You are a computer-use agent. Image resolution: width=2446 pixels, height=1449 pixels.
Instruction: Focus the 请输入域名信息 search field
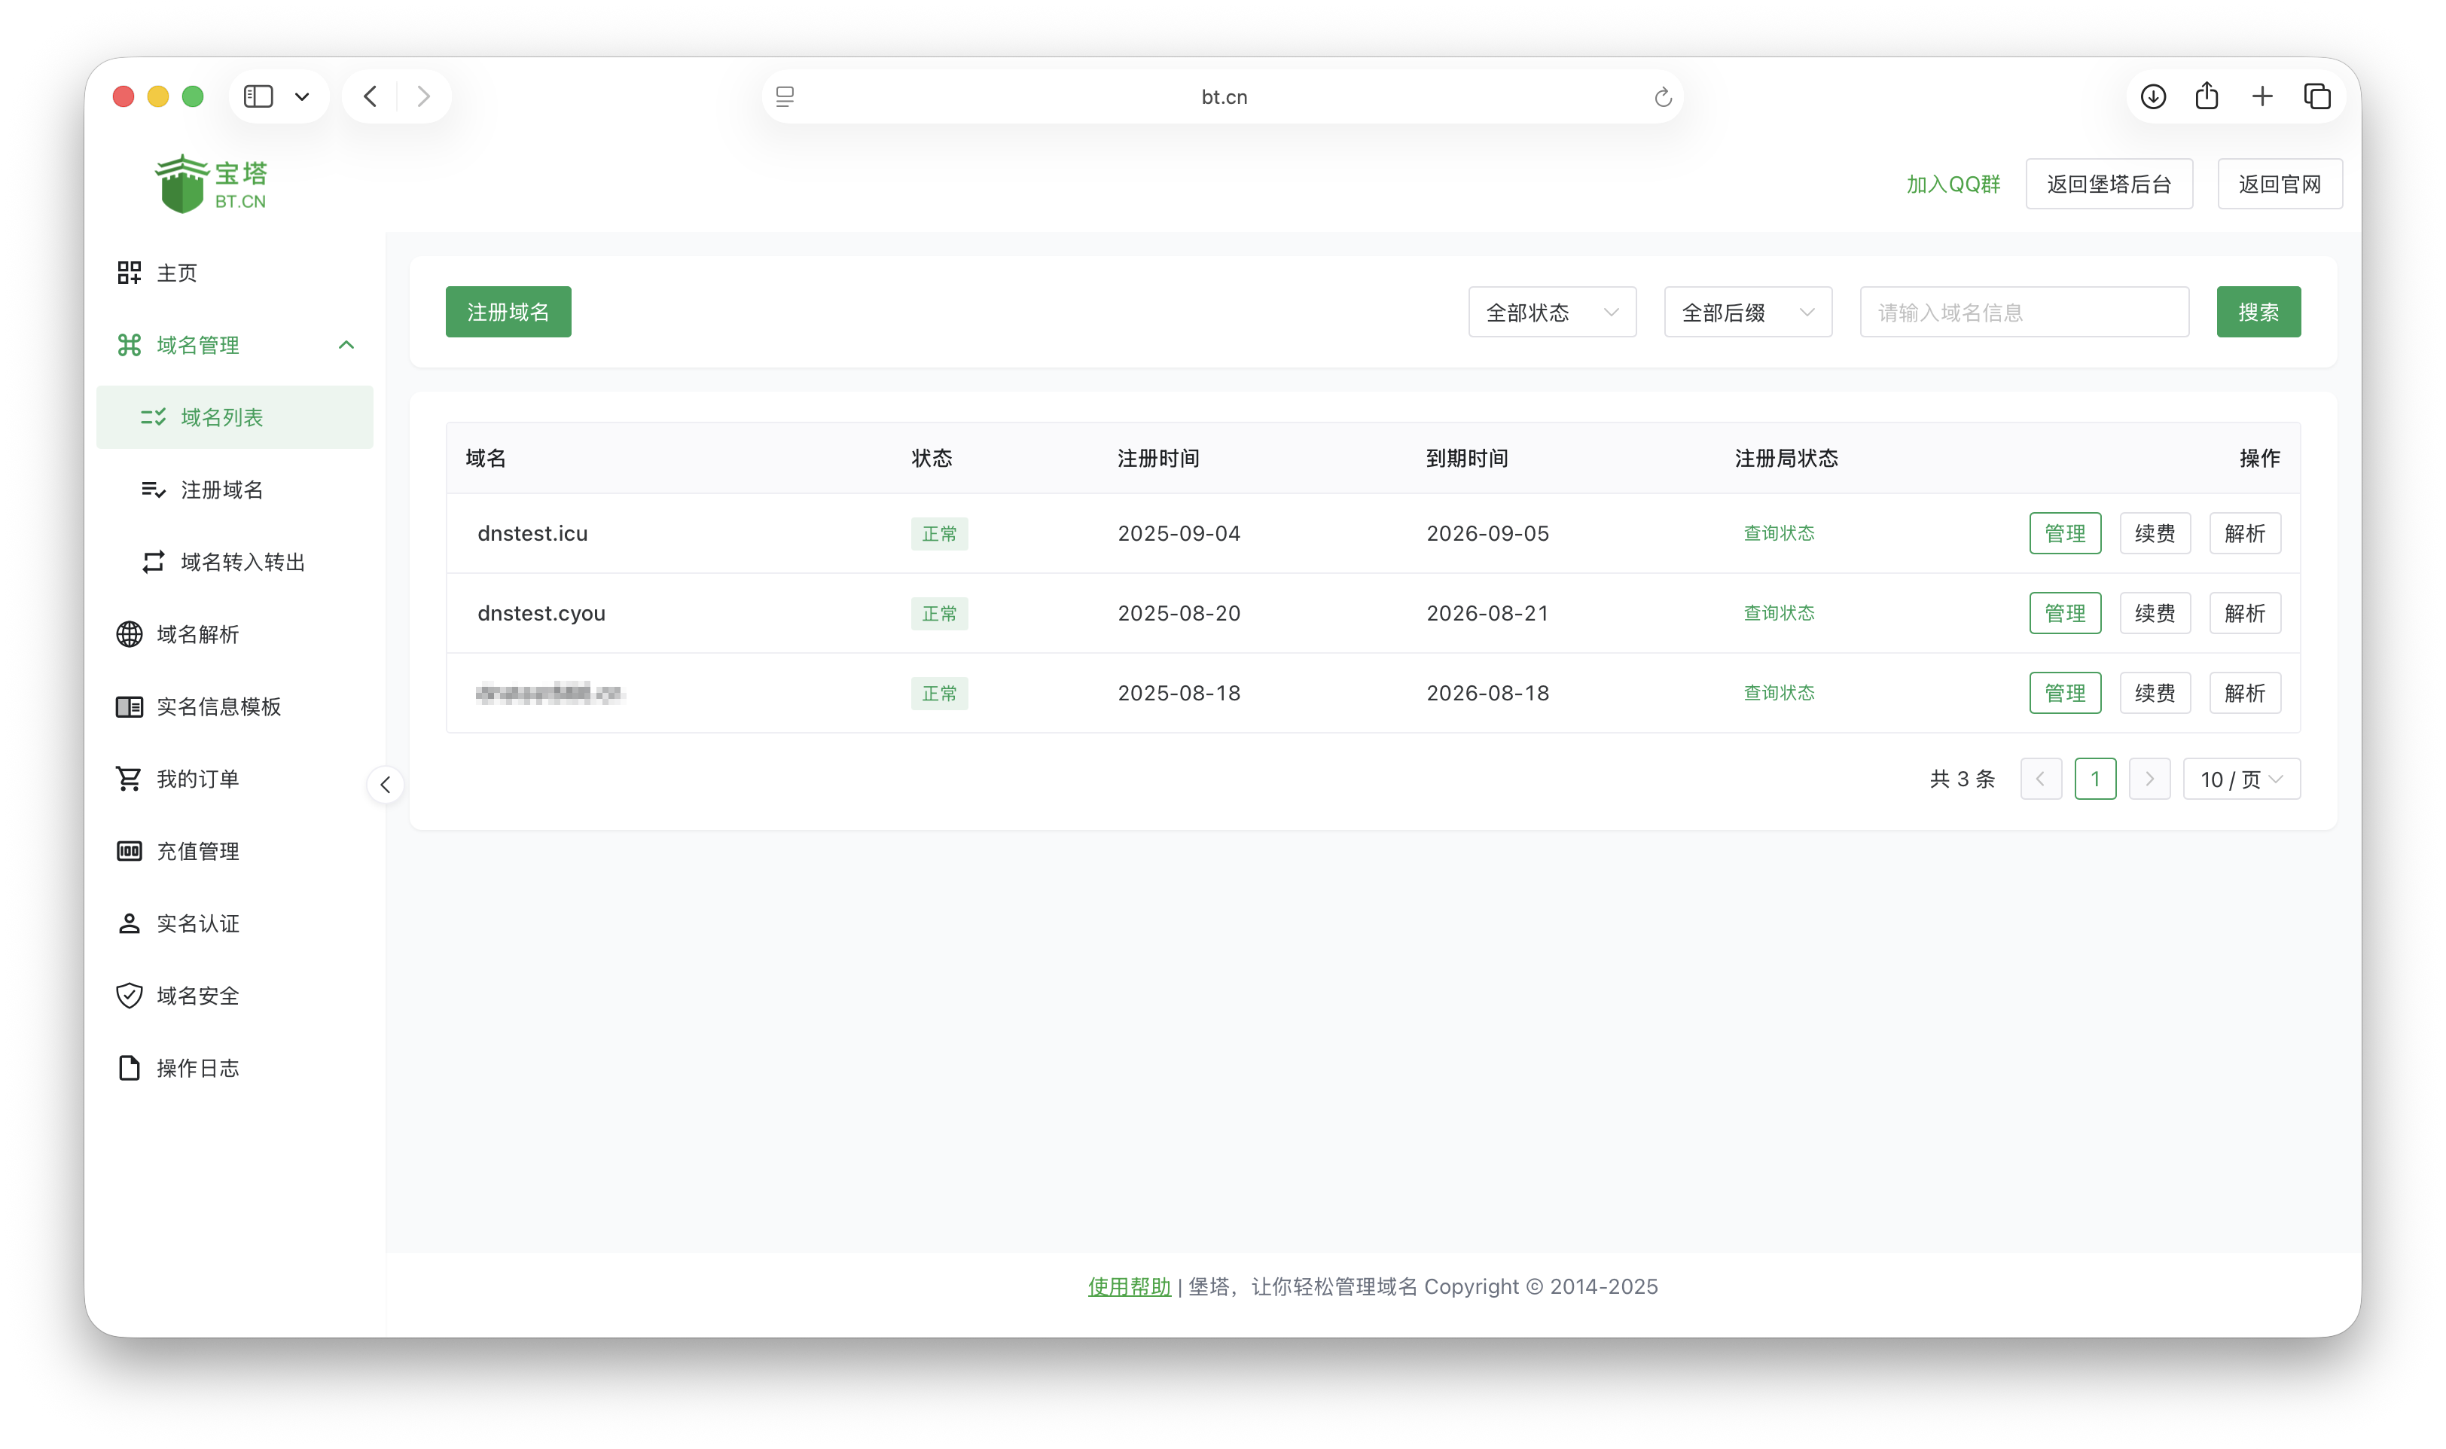[2024, 313]
